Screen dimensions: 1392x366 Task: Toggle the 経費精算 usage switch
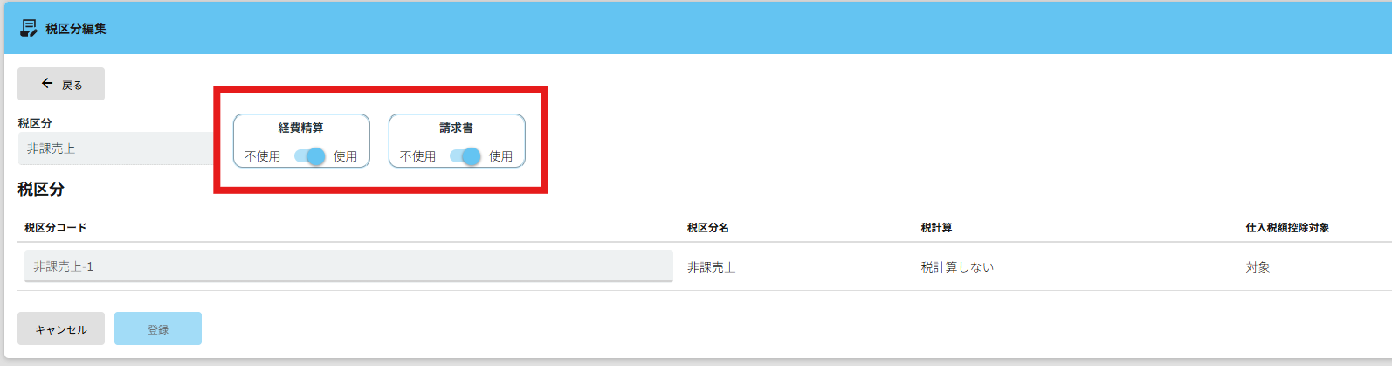point(309,156)
